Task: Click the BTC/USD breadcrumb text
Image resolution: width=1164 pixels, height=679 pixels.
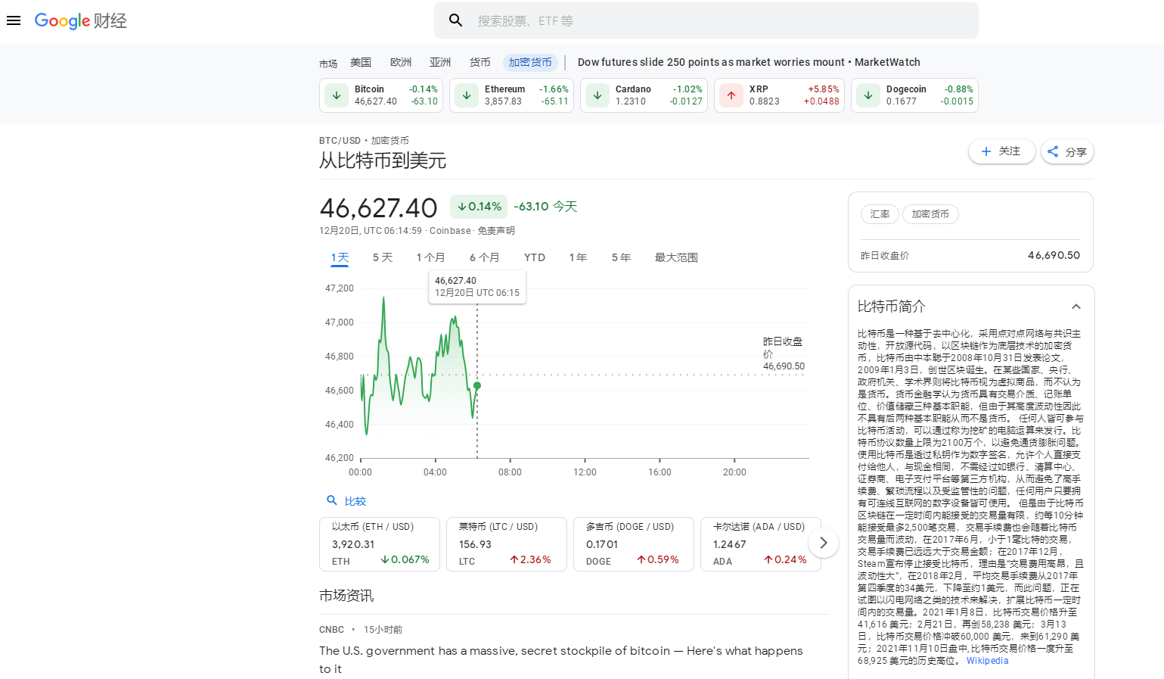Action: pyautogui.click(x=340, y=141)
